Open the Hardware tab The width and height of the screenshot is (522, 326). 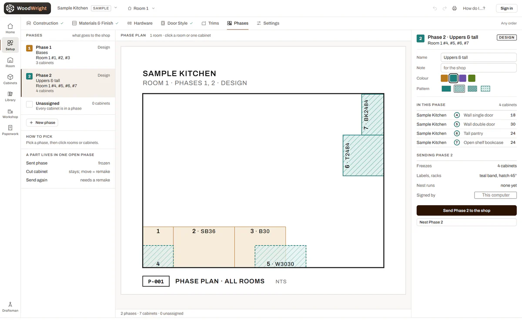140,23
